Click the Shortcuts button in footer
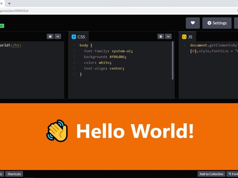This screenshot has width=238, height=178. (x=14, y=174)
